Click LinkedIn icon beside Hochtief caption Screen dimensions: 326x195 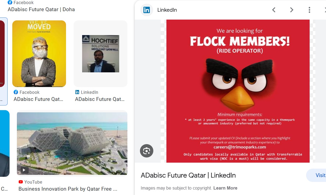coord(77,92)
